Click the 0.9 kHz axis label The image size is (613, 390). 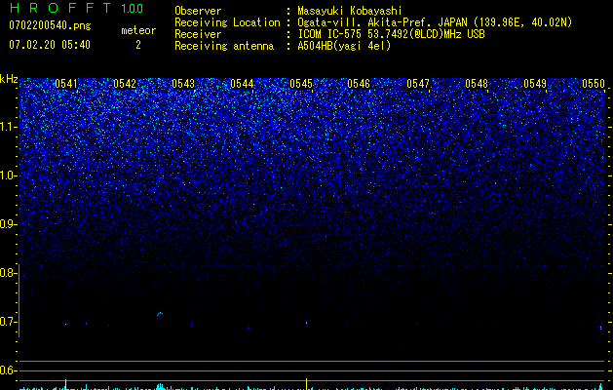point(8,224)
